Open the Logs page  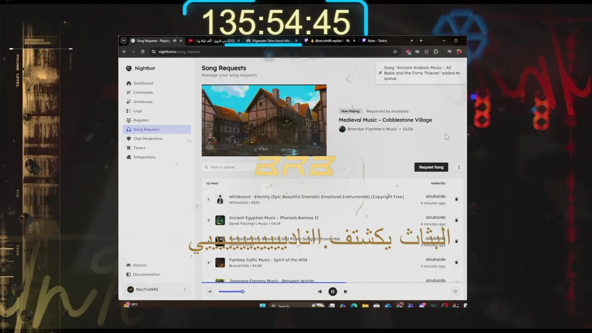[x=138, y=111]
